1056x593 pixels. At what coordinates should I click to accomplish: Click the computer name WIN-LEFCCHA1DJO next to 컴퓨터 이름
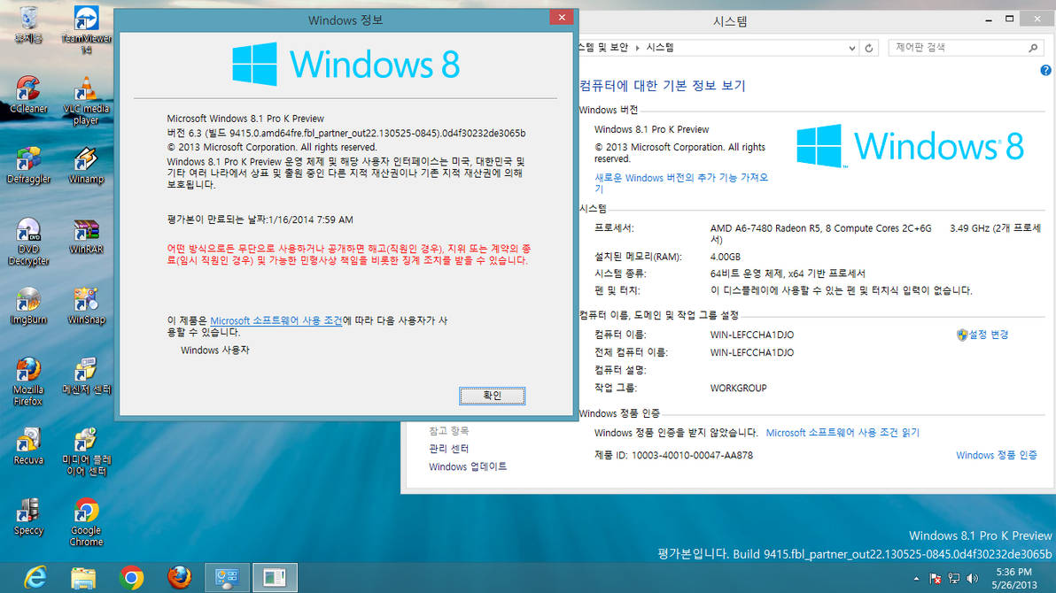[x=751, y=335]
